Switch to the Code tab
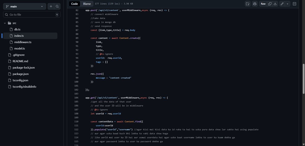The image size is (305, 146). (x=74, y=4)
